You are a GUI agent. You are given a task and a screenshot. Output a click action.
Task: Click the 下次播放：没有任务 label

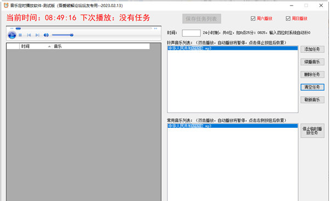coord(115,17)
